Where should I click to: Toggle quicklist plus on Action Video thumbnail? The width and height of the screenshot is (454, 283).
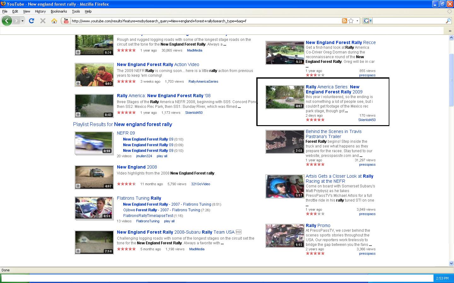78,83
